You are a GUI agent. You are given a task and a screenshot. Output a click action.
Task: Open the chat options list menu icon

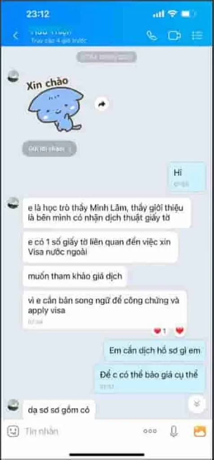197,35
